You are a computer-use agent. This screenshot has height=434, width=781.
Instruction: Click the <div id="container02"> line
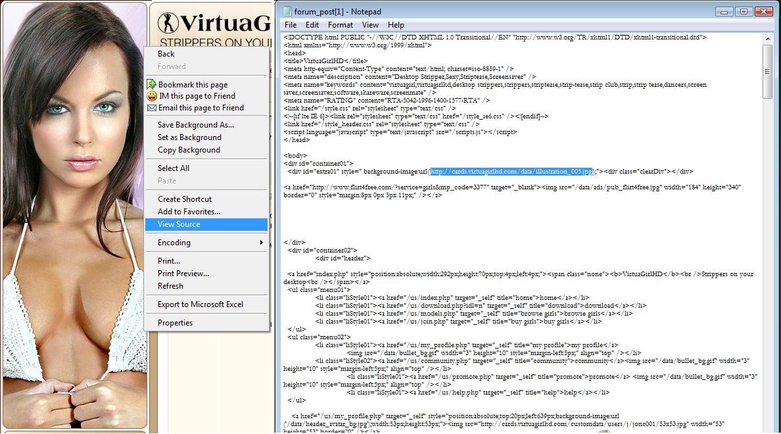(x=322, y=250)
